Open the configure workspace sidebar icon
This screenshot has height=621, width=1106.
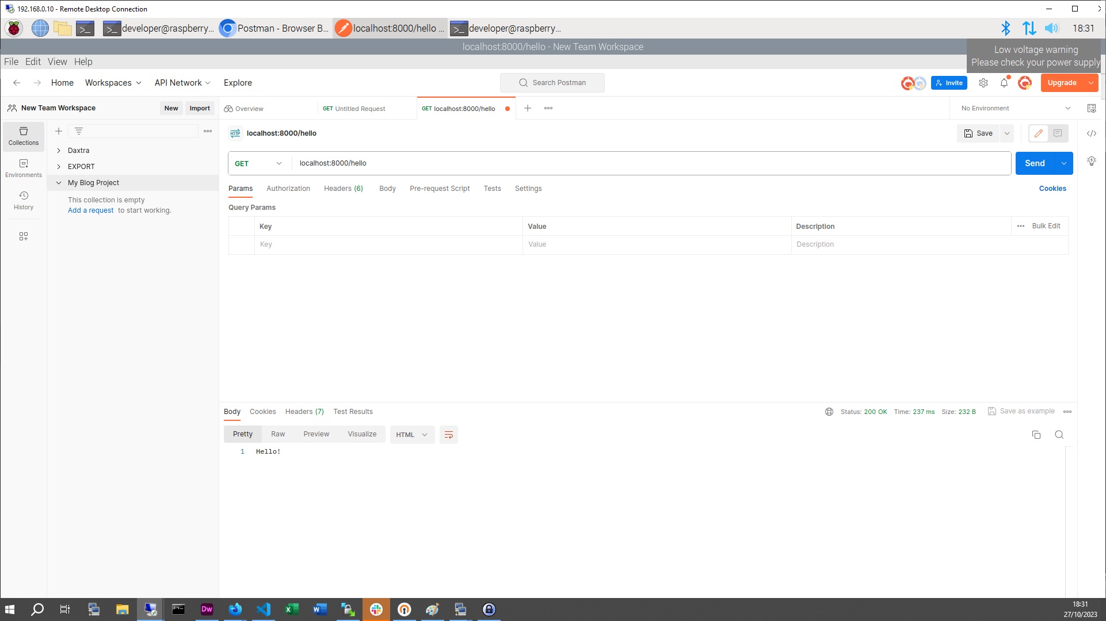(24, 236)
